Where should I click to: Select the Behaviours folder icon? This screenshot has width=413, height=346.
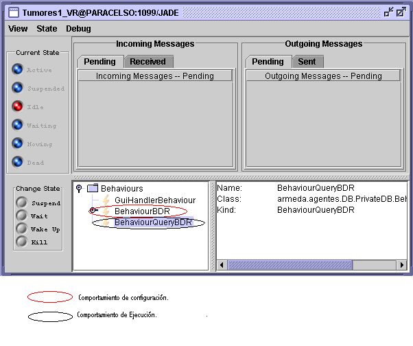pos(93,188)
